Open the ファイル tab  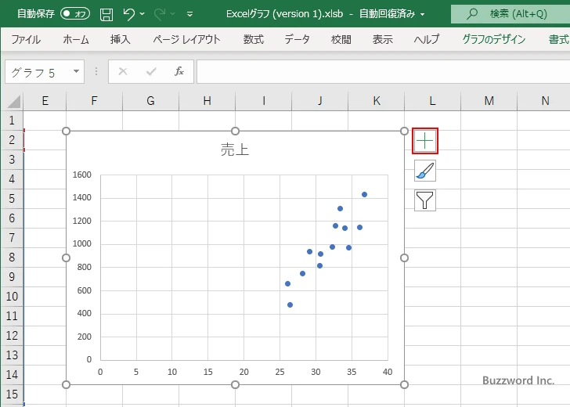(x=26, y=39)
